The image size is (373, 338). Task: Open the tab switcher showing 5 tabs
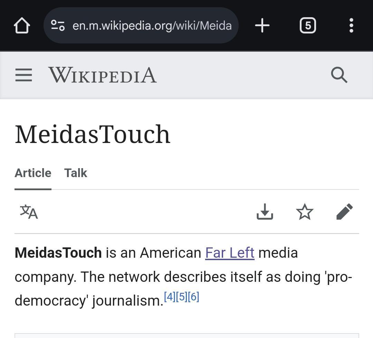pyautogui.click(x=308, y=25)
